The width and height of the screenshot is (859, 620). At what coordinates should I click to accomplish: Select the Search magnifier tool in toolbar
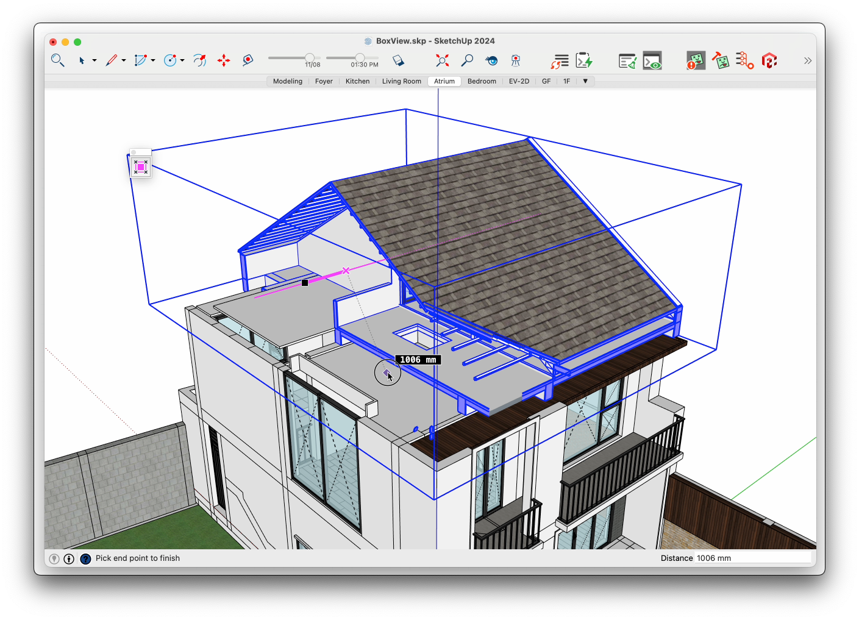pyautogui.click(x=57, y=60)
